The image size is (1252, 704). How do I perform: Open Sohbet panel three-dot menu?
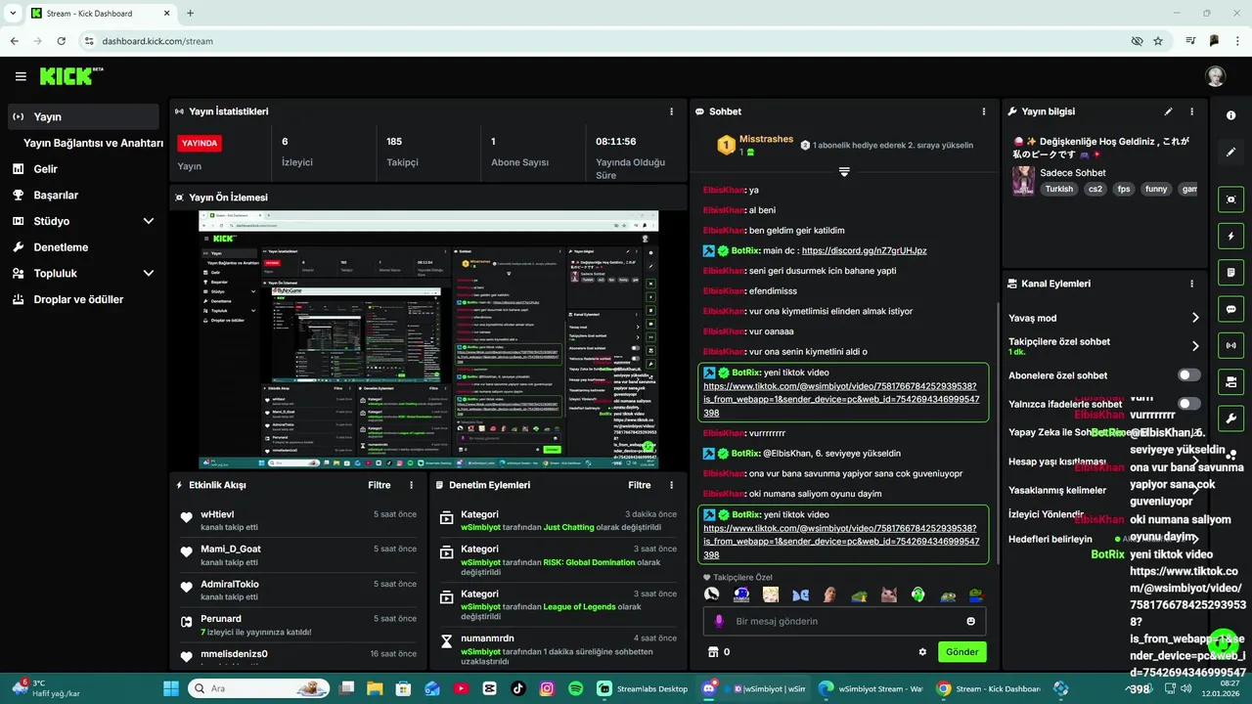point(983,111)
